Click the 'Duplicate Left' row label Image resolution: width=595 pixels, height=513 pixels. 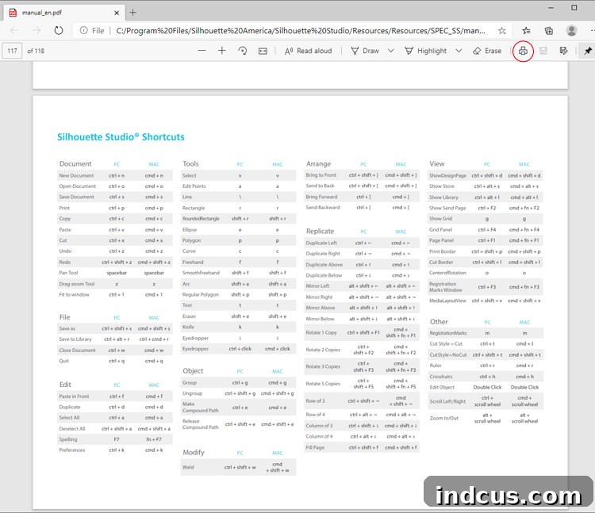321,243
